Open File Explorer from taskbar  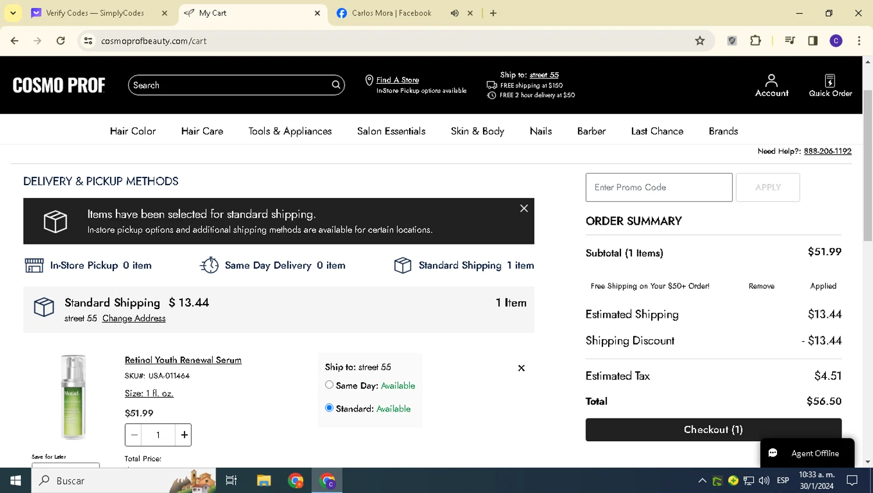(x=264, y=480)
